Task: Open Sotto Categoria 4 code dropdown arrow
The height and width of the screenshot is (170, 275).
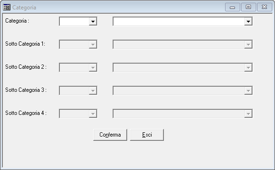Action: (x=93, y=113)
